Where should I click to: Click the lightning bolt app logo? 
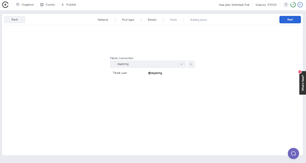(x=5, y=5)
